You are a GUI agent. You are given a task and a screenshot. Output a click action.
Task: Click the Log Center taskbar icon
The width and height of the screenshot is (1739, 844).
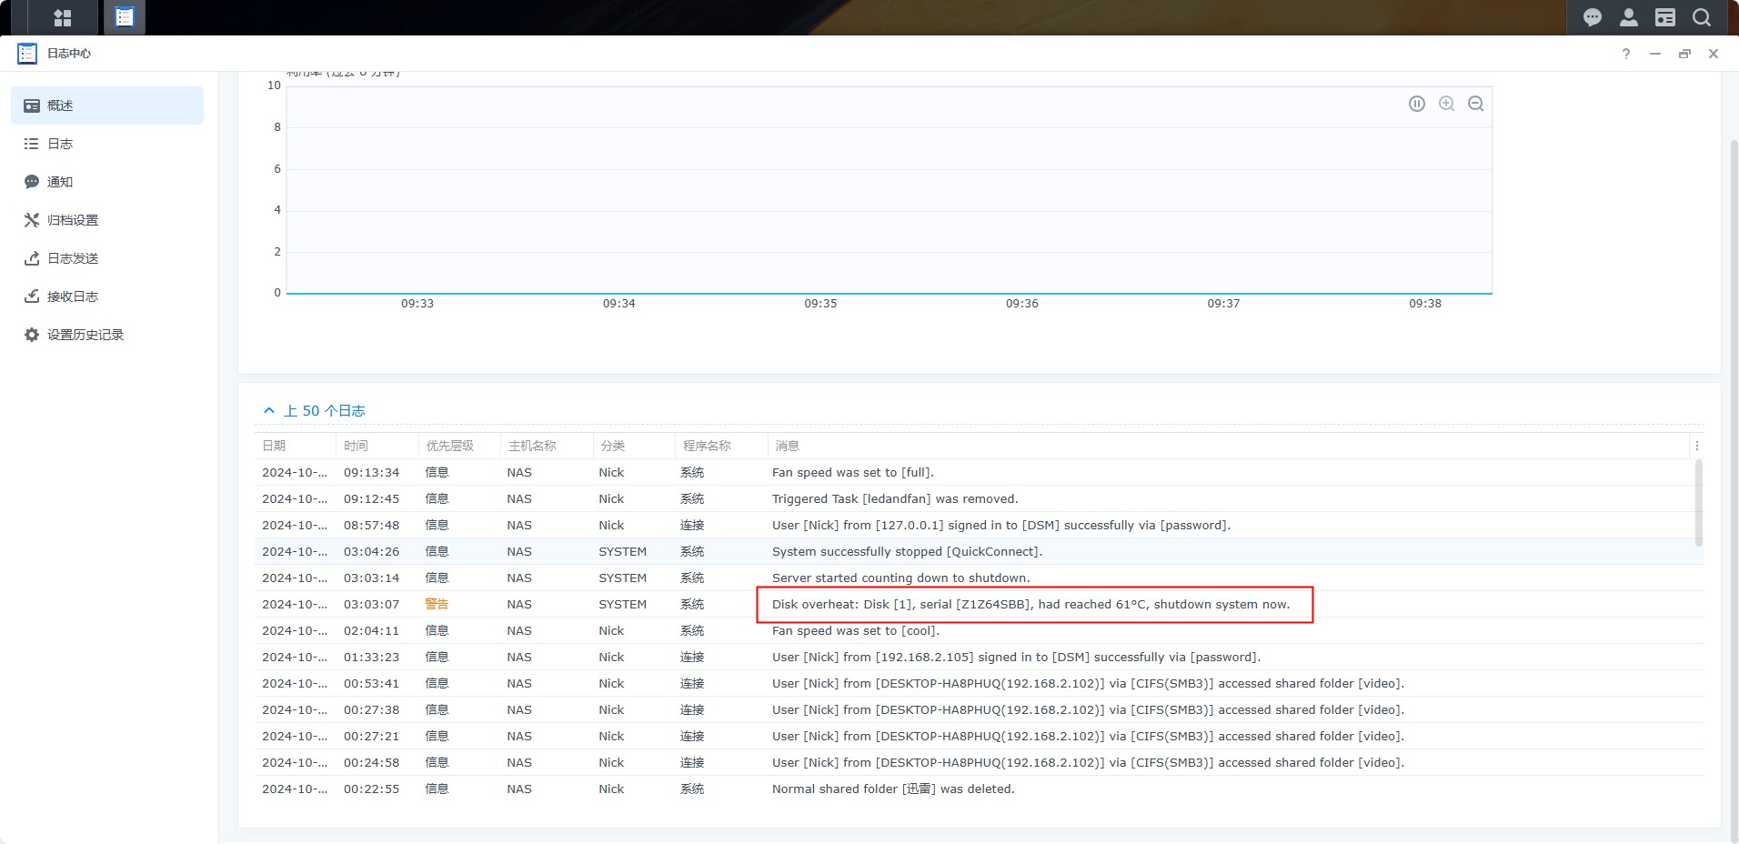click(x=125, y=17)
